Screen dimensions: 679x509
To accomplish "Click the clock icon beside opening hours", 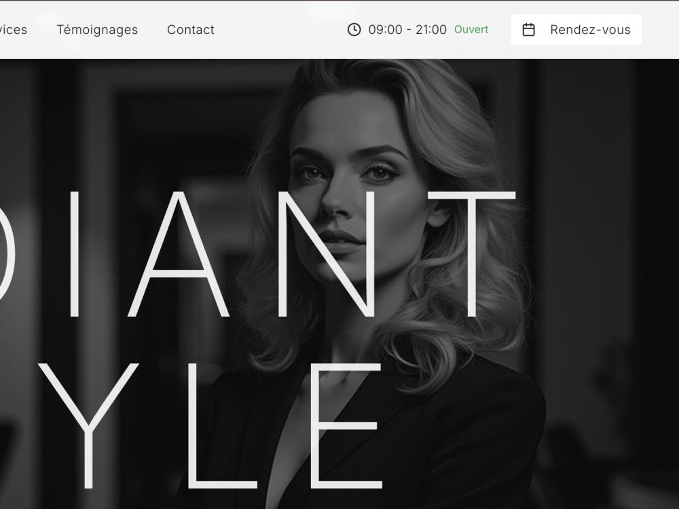I will point(354,29).
